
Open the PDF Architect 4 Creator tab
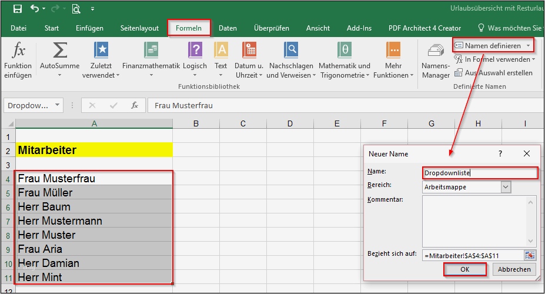tap(424, 28)
